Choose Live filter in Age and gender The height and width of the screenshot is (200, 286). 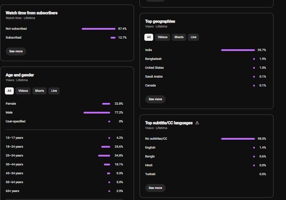54,91
